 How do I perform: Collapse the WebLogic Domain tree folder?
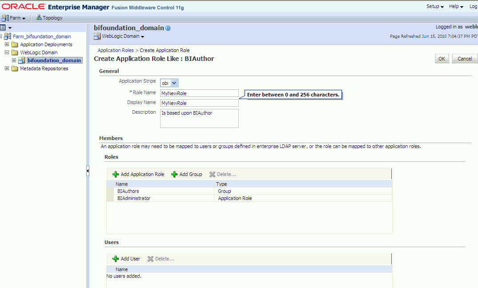pos(7,52)
